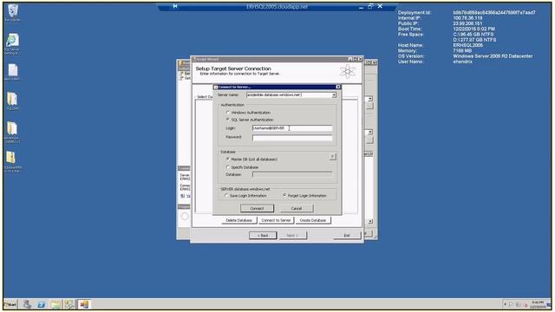Open Server Manager from taskbar
The image size is (555, 312).
[27, 304]
